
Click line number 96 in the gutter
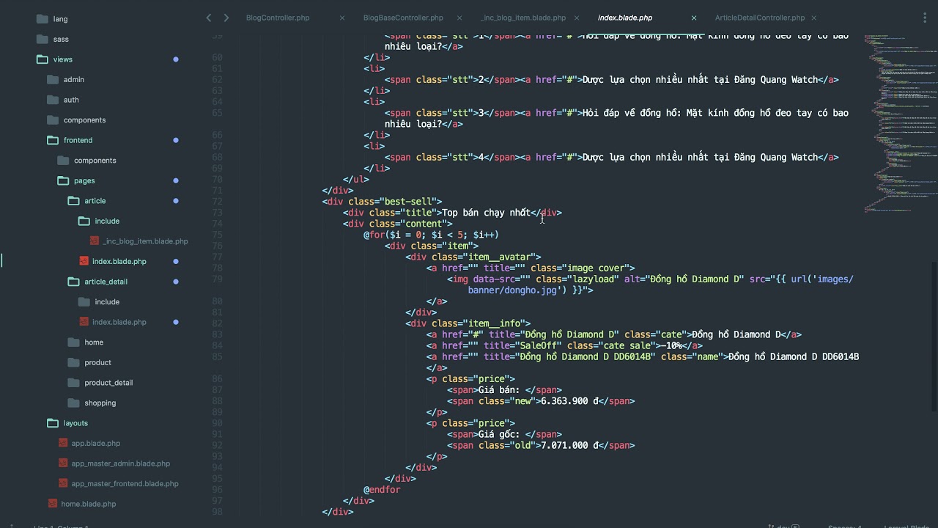click(x=216, y=489)
